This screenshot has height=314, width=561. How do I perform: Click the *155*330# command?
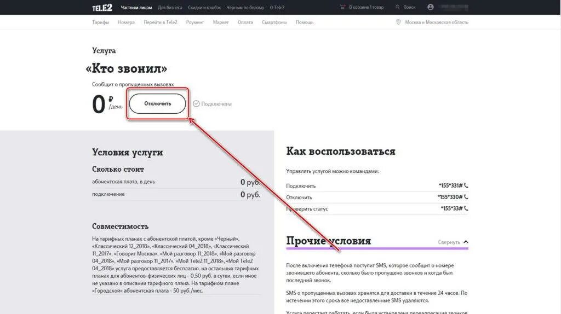450,197
